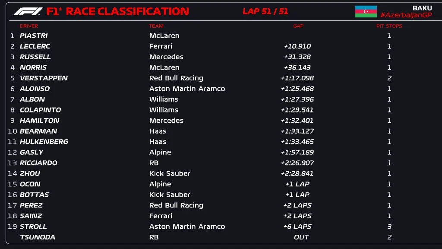The width and height of the screenshot is (442, 249).
Task: Click RUSSELL's +31.328 gap value
Action: tap(297, 57)
